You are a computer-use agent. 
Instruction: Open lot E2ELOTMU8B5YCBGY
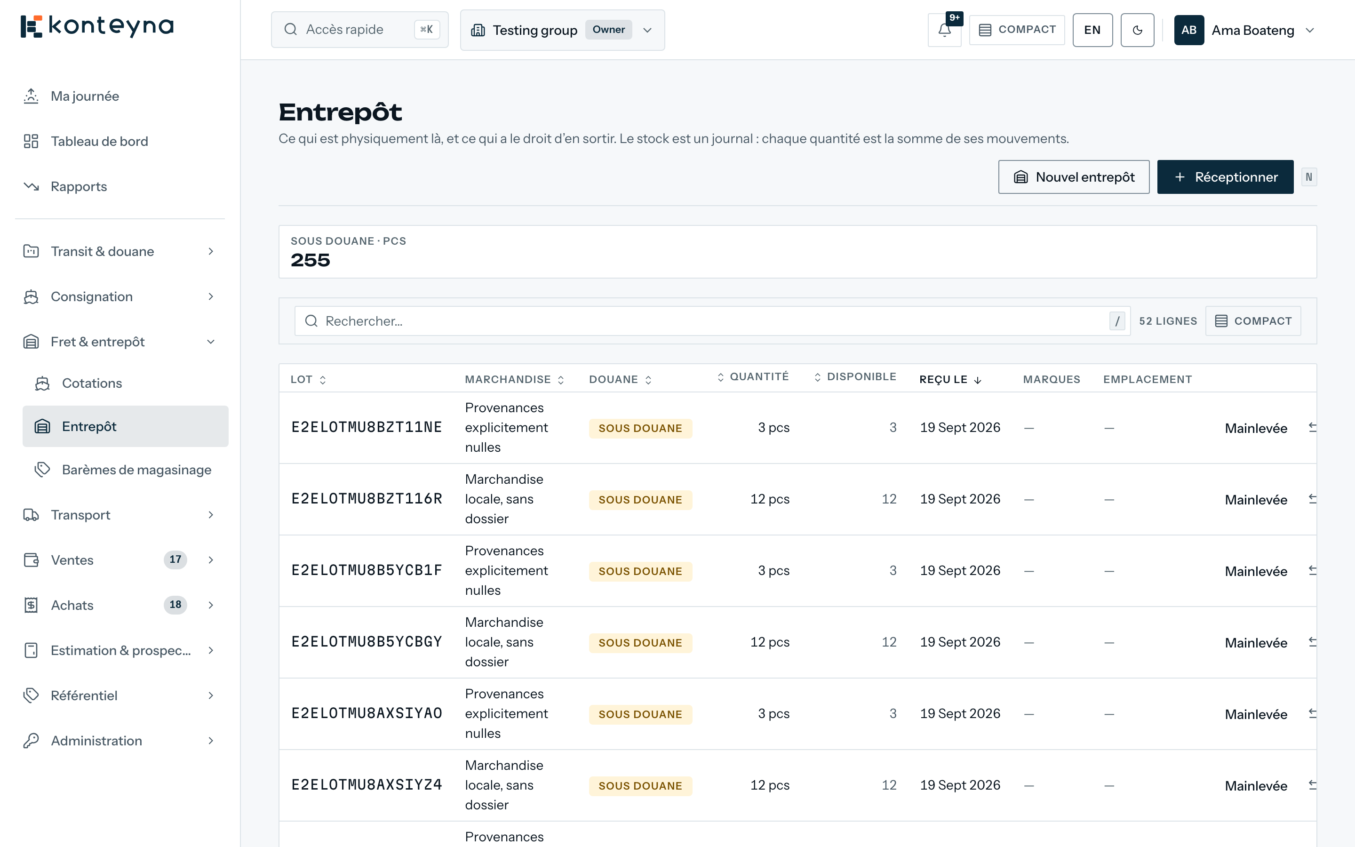click(x=367, y=642)
